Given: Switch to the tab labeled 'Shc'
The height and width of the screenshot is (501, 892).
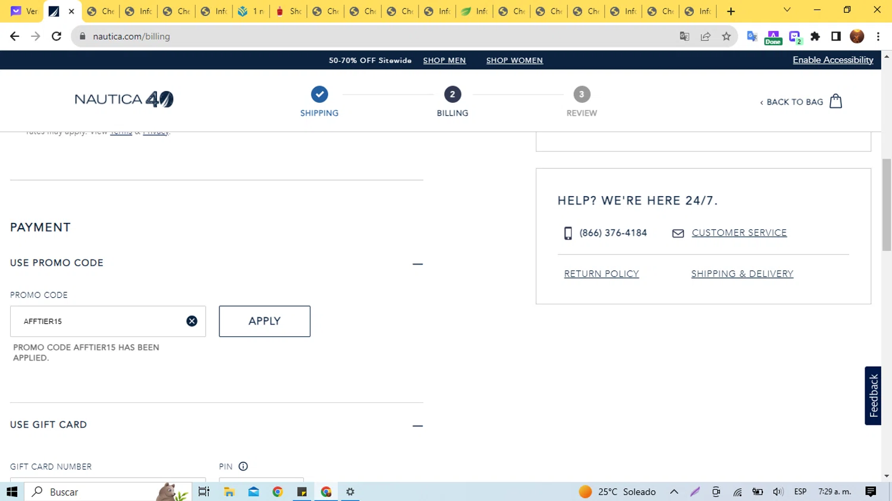Looking at the screenshot, I should [288, 11].
